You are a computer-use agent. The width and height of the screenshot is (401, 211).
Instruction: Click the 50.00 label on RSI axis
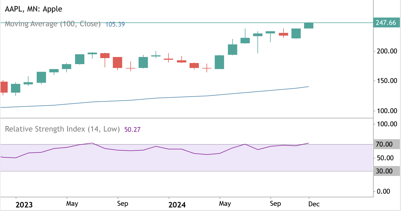point(383,158)
